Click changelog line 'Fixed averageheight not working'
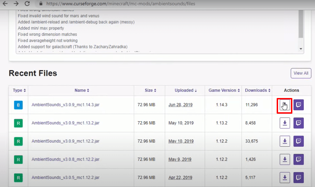This screenshot has width=315, height=187. coord(48,41)
